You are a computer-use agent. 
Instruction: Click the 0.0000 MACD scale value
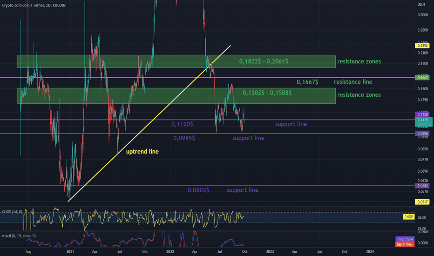coord(422,243)
